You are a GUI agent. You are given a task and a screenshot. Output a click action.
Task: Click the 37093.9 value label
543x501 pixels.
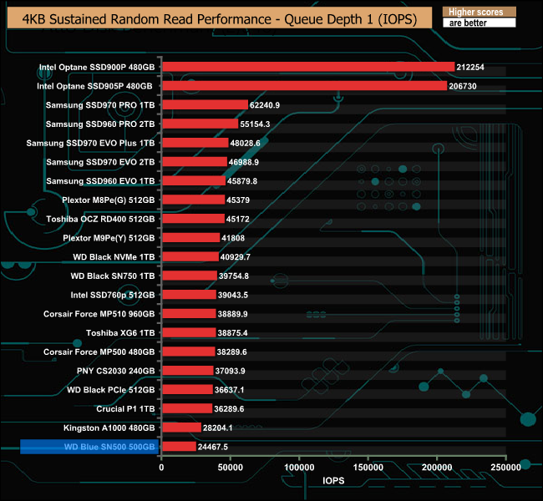click(230, 372)
